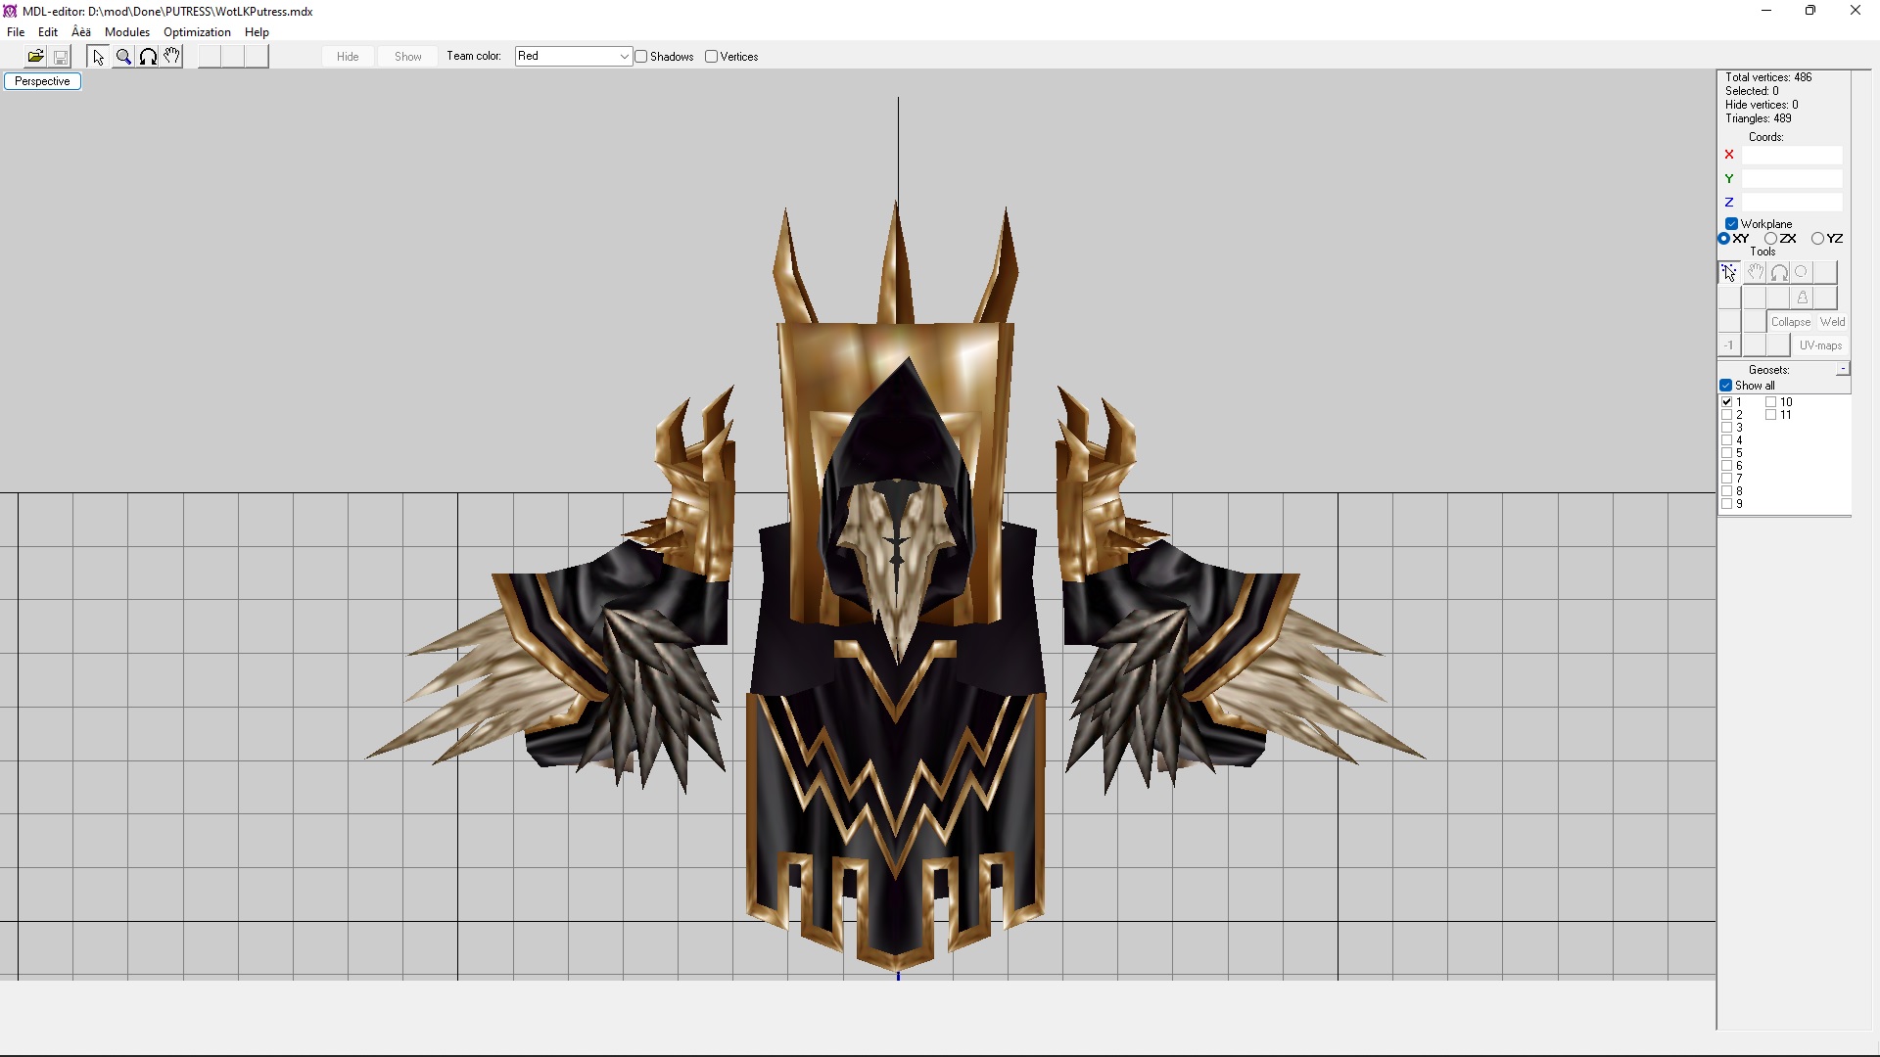The height and width of the screenshot is (1057, 1880).
Task: Click the Show button
Action: coord(408,57)
